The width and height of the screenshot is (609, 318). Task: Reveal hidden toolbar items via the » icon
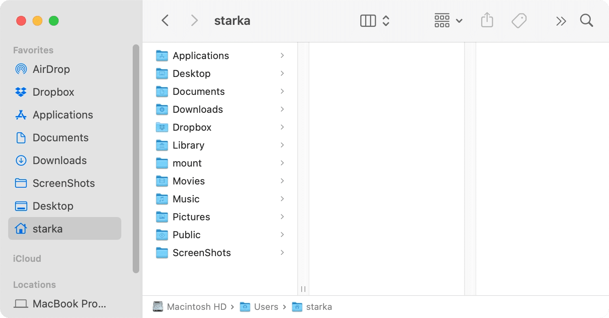click(x=561, y=20)
